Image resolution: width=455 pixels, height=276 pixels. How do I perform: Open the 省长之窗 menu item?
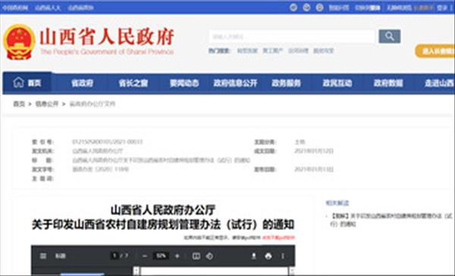pyautogui.click(x=133, y=83)
